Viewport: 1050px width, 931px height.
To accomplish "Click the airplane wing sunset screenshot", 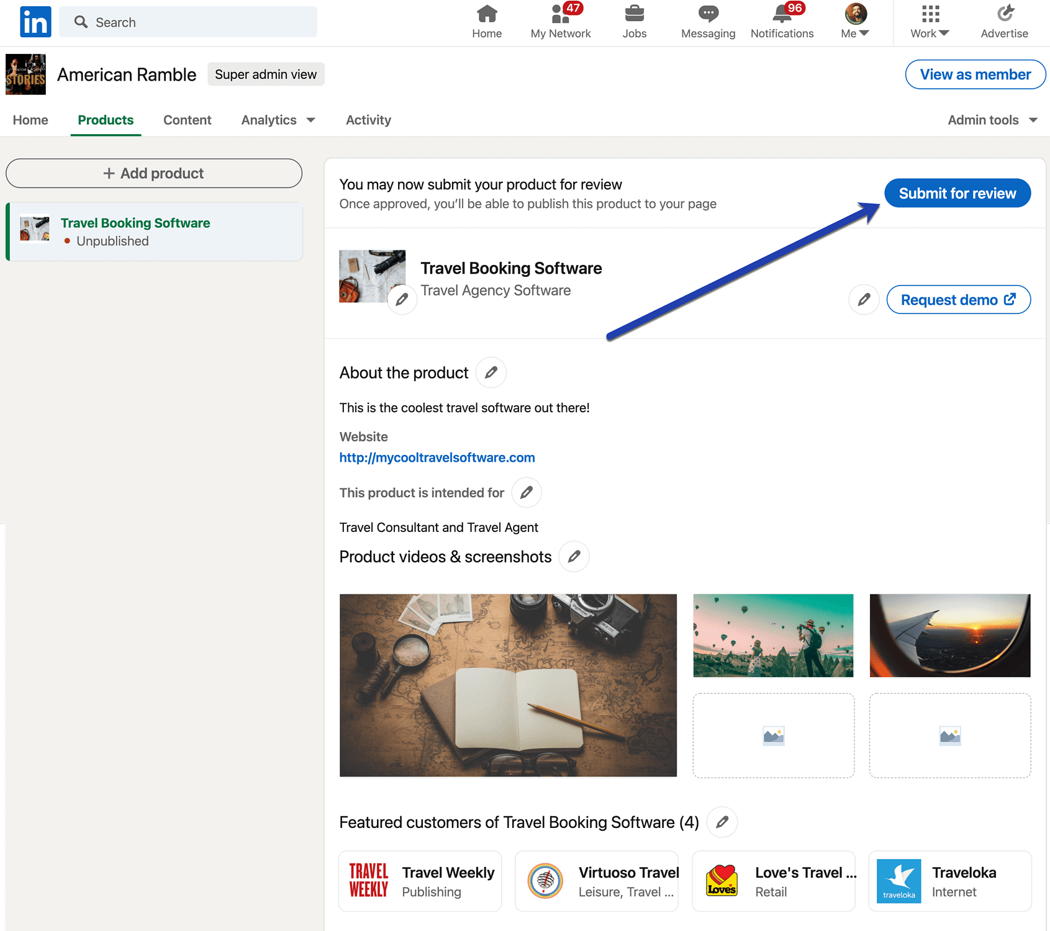I will coord(949,635).
